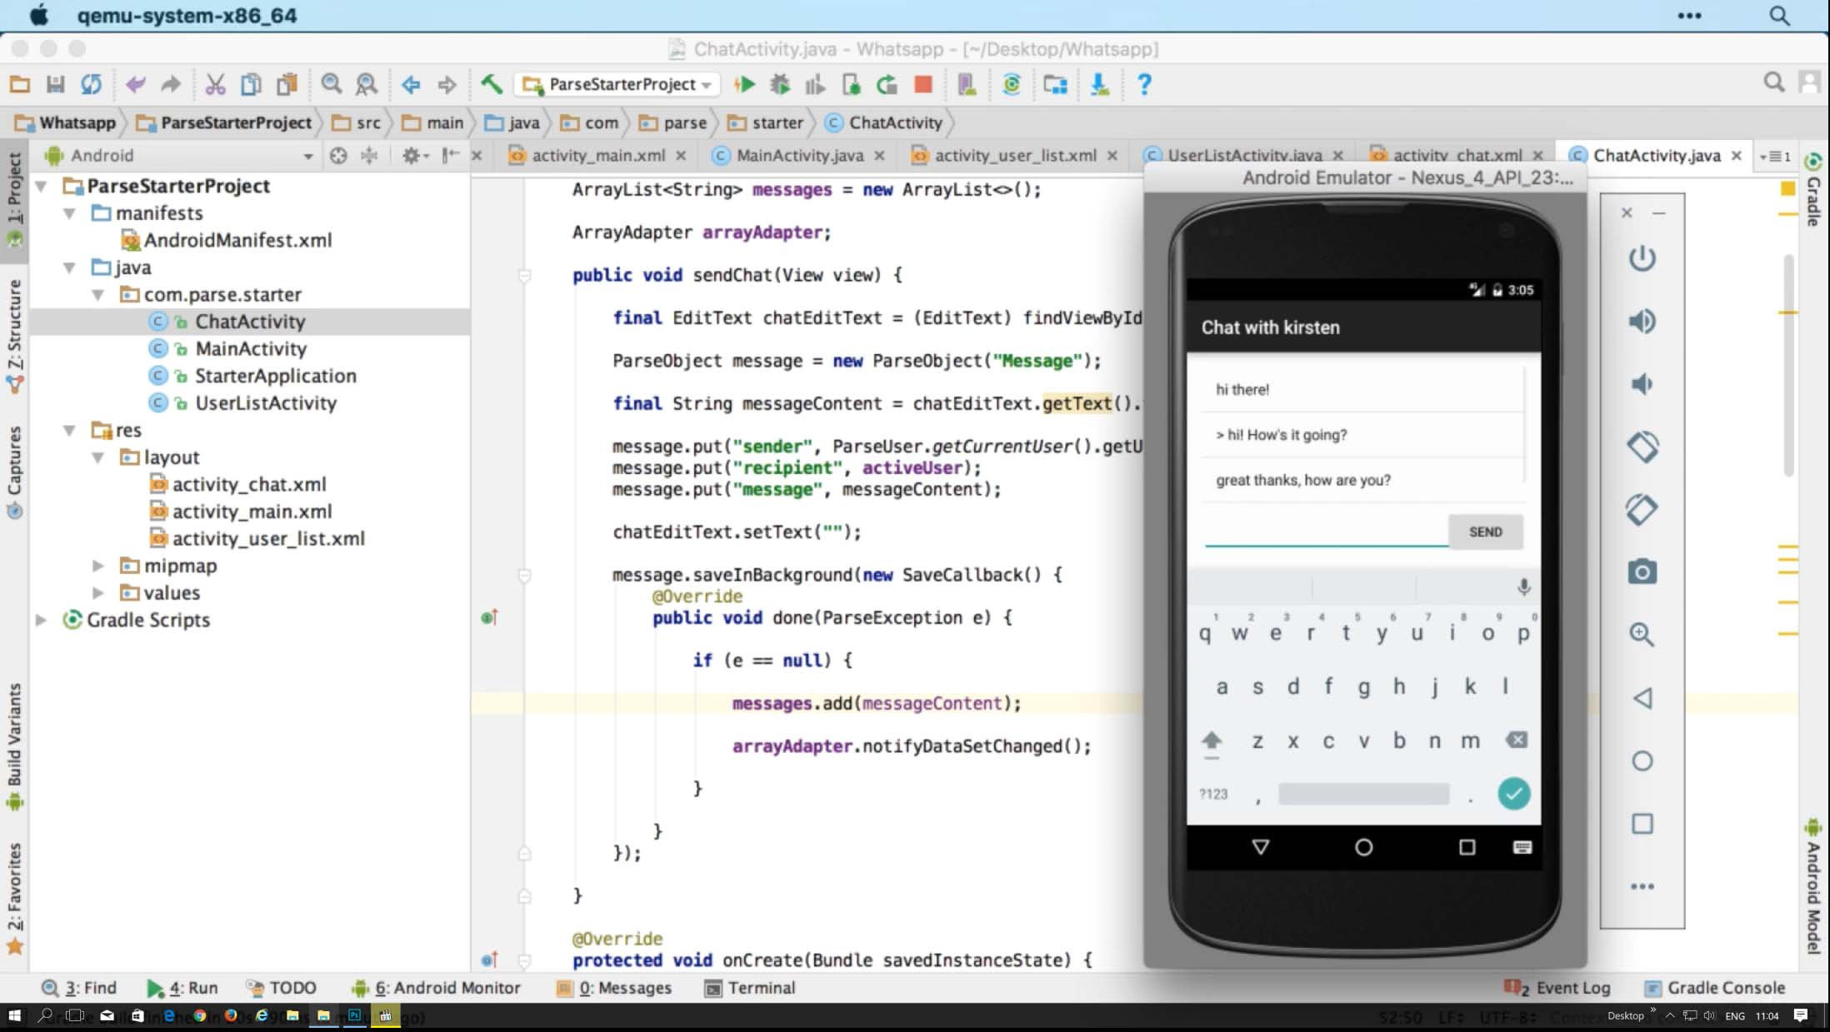Click the Save All toolbar icon
1830x1032 pixels.
tap(55, 84)
